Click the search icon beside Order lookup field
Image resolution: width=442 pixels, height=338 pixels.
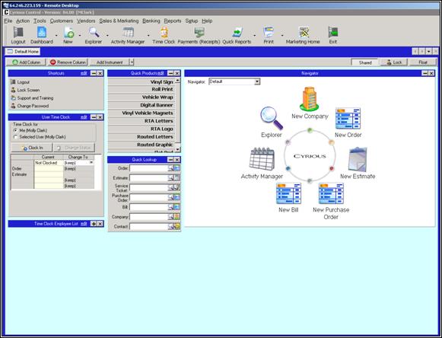[171, 168]
